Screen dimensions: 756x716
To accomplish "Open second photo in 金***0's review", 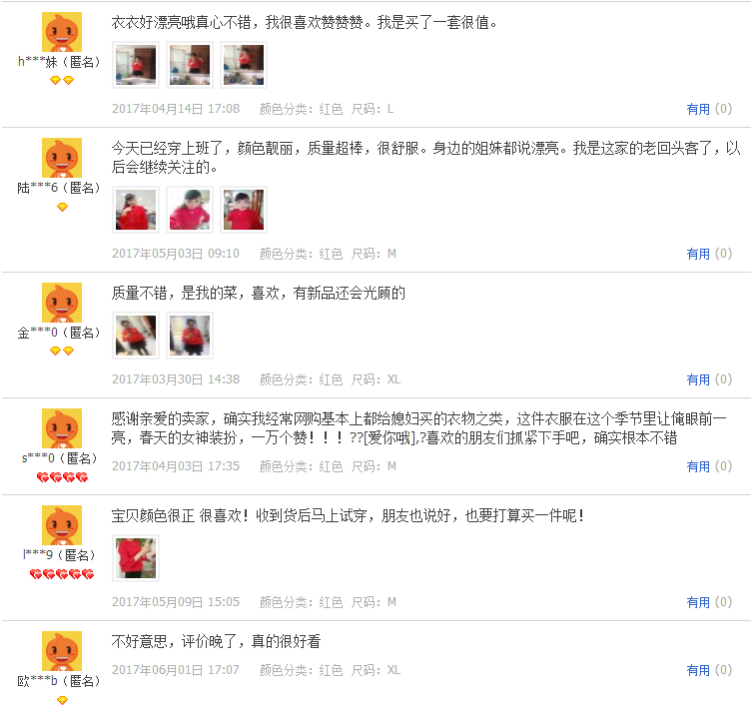I will pos(190,336).
